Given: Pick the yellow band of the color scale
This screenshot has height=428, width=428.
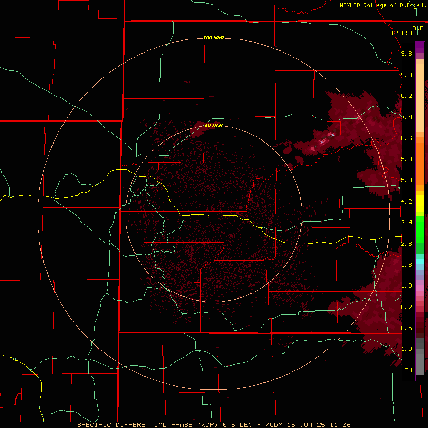Looking at the screenshot, I should click(x=420, y=204).
